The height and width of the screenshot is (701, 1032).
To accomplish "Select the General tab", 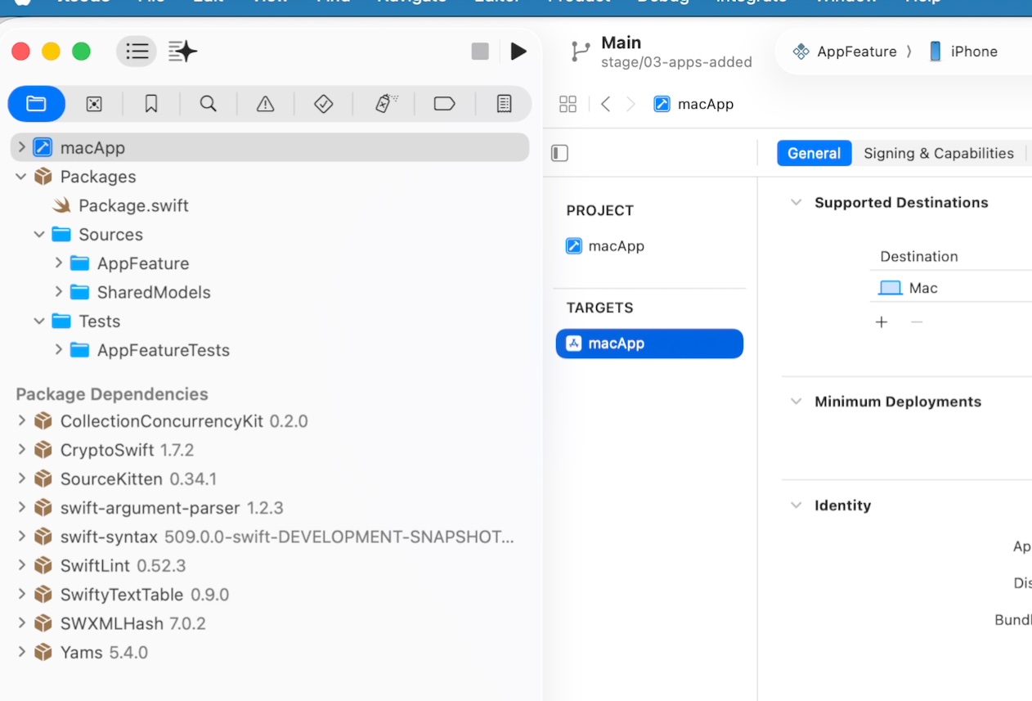I will (814, 153).
